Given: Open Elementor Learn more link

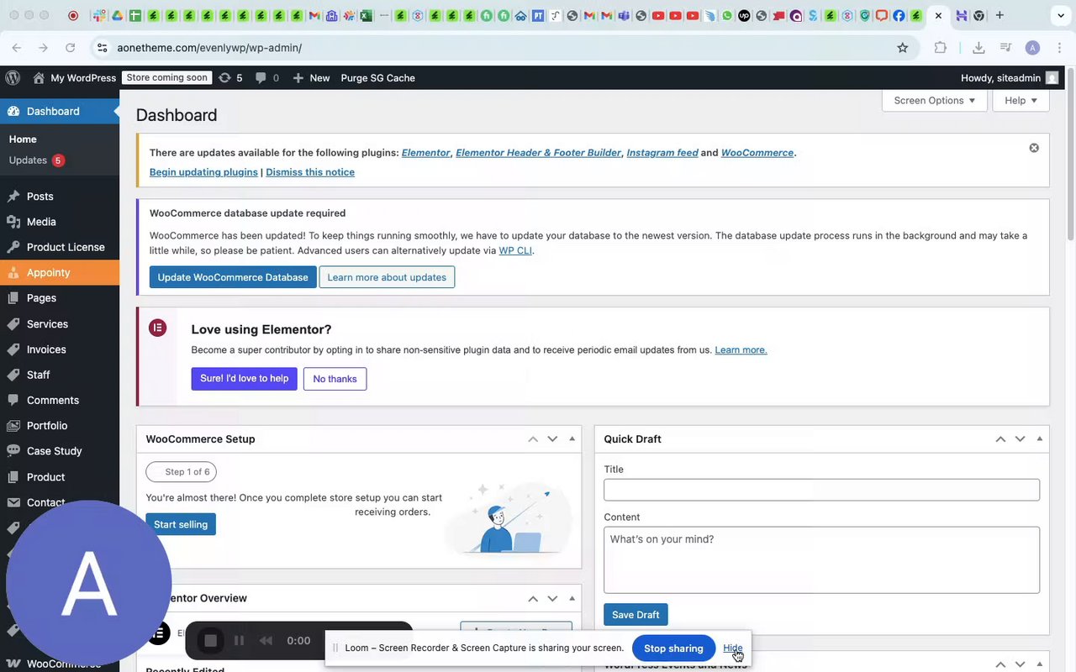Looking at the screenshot, I should point(741,349).
